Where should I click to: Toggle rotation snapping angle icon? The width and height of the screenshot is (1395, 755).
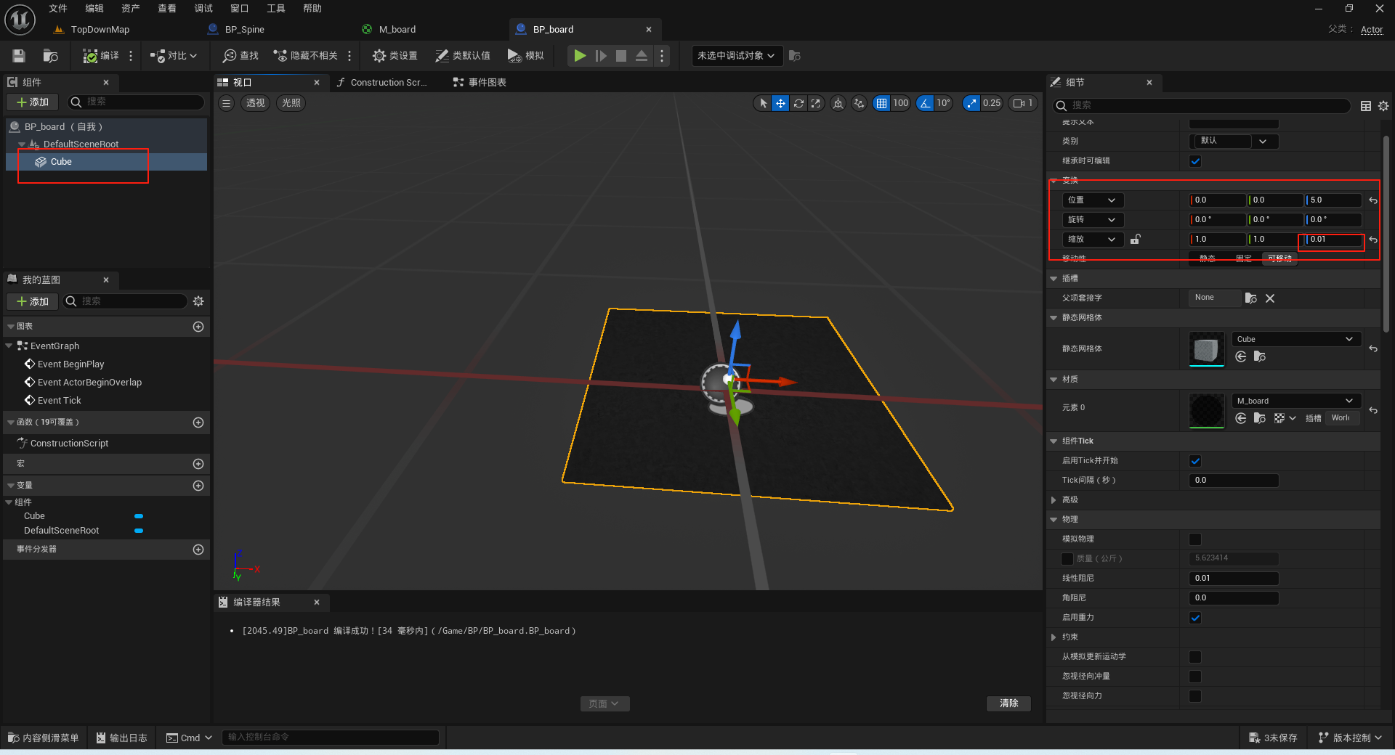pyautogui.click(x=925, y=103)
